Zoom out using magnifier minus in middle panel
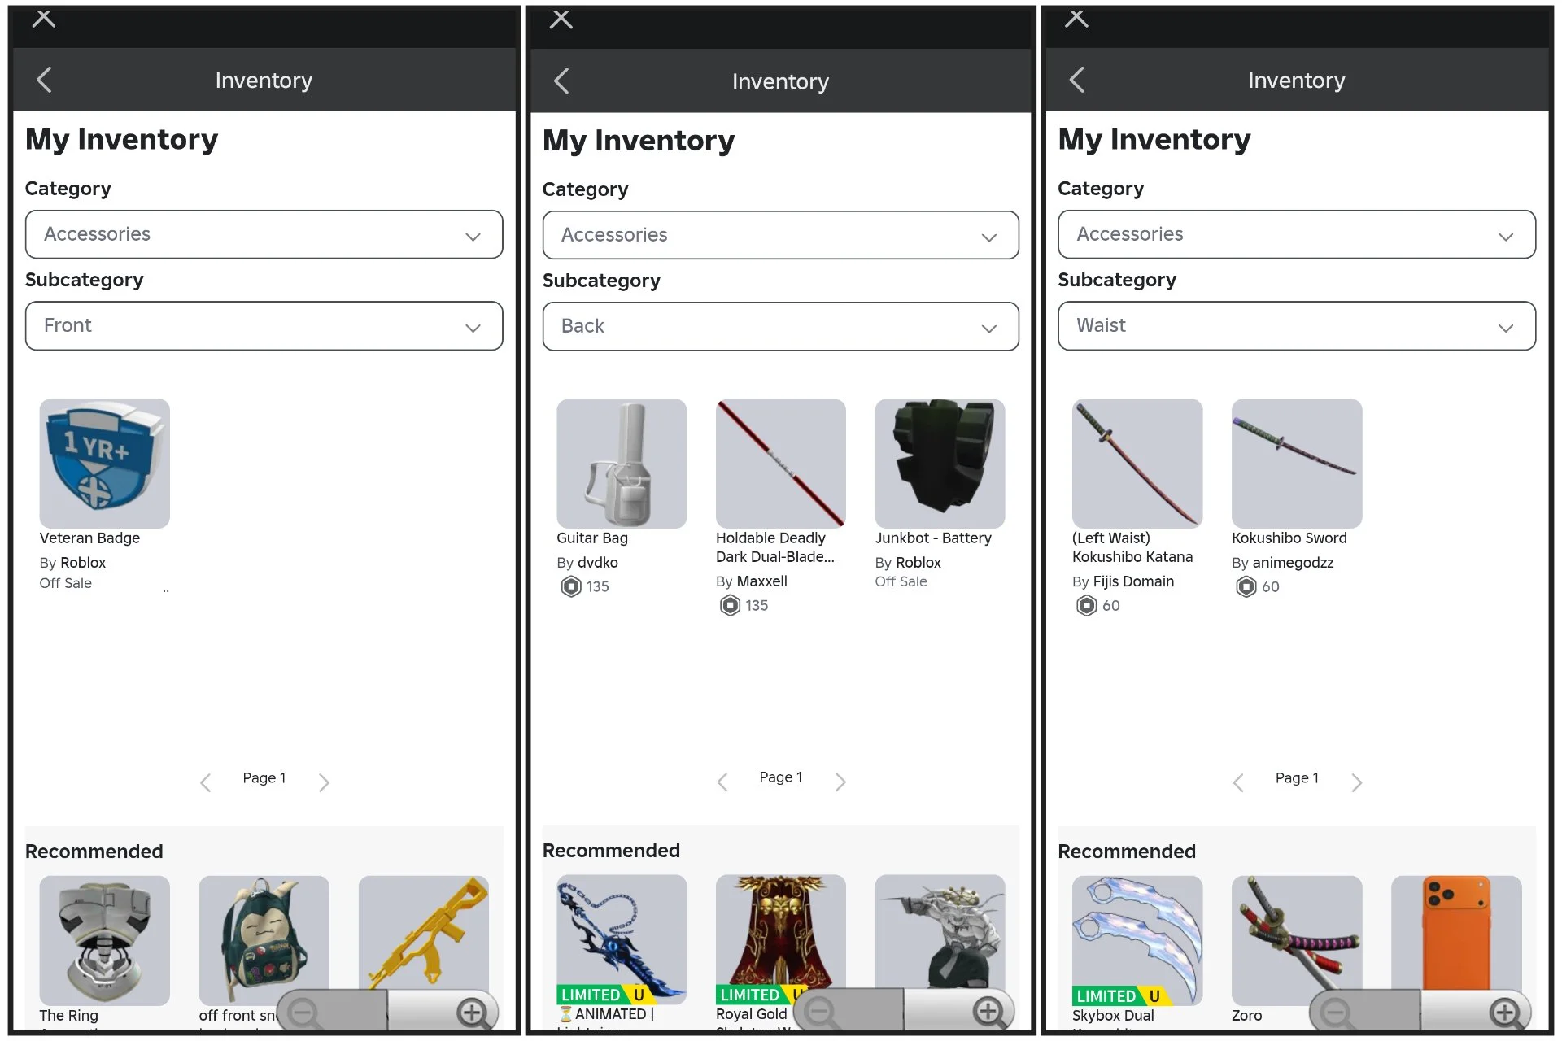Image resolution: width=1562 pixels, height=1041 pixels. pos(820,1012)
